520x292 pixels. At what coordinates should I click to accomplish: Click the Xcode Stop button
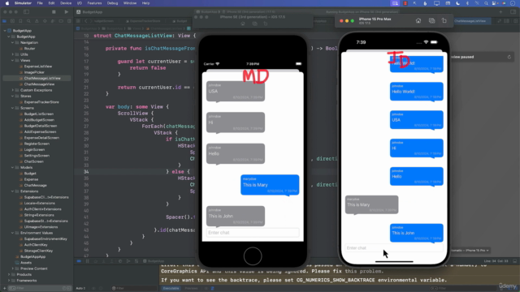[x=54, y=12]
